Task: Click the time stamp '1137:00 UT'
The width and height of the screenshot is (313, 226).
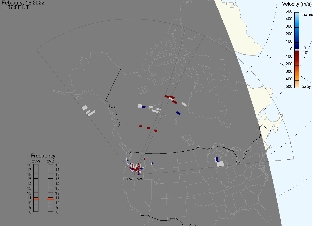Action: point(15,7)
